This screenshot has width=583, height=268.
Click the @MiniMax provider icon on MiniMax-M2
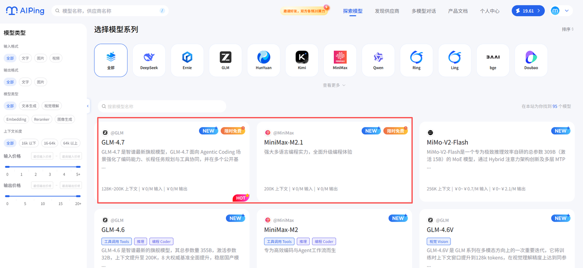tap(268, 220)
